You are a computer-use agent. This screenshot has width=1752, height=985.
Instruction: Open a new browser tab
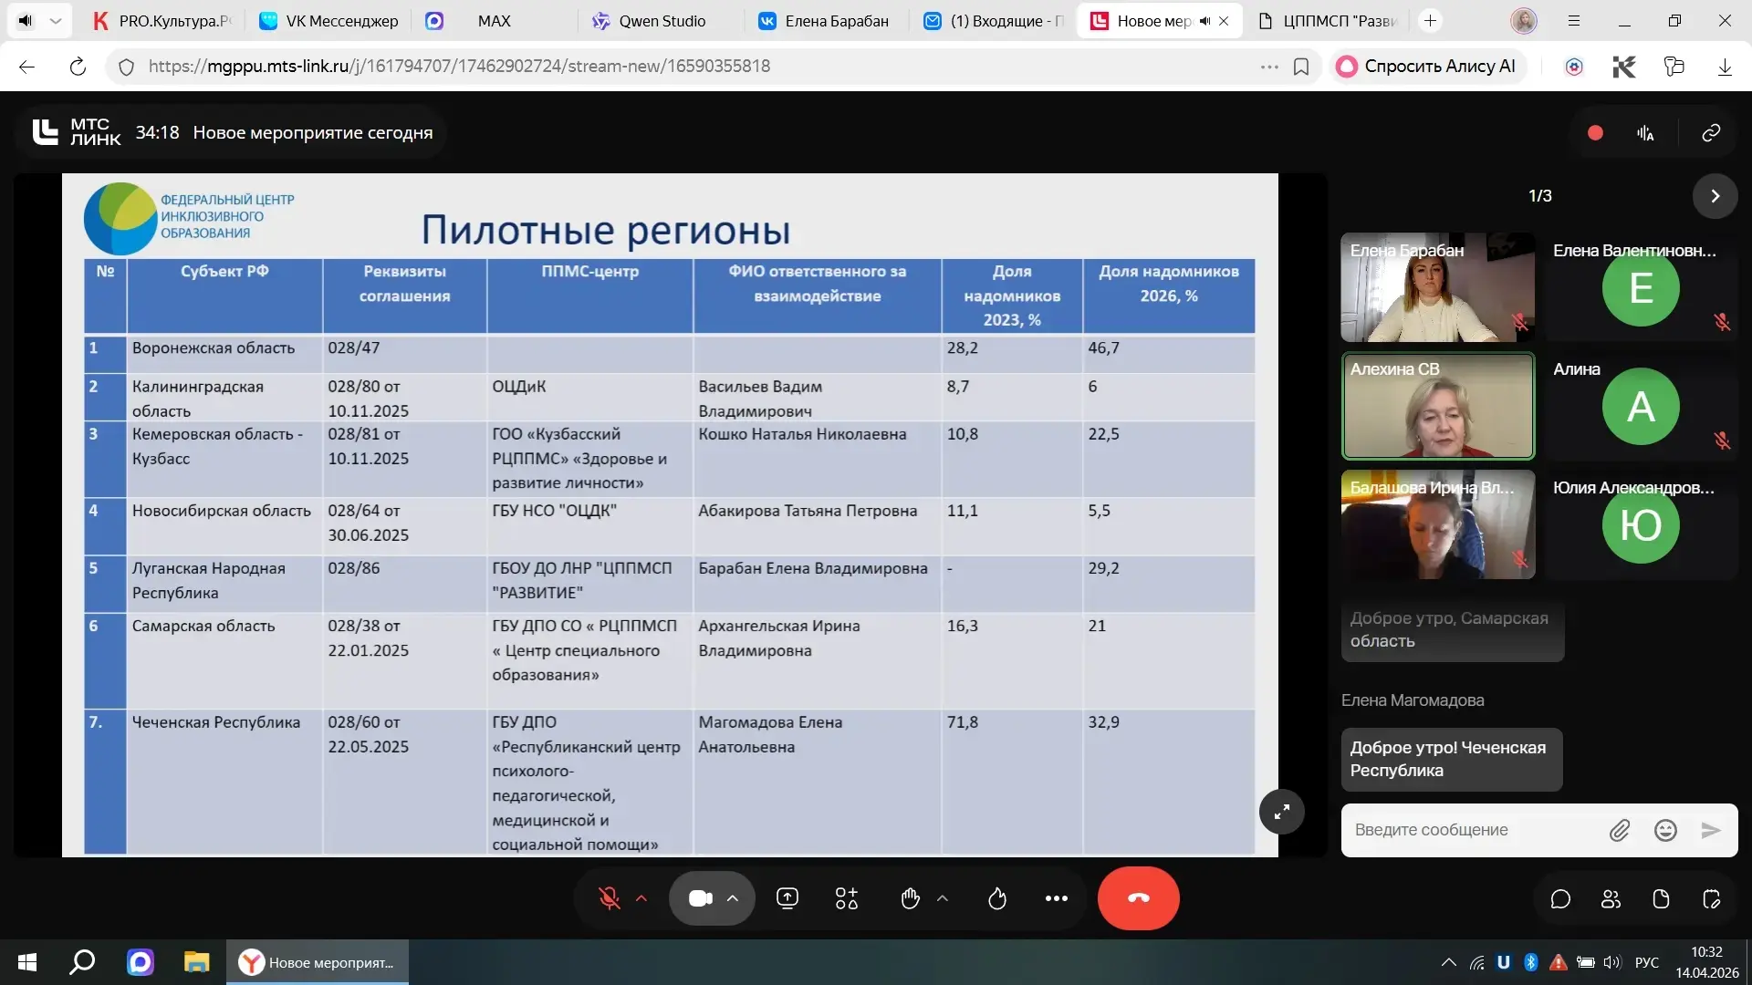click(x=1430, y=20)
